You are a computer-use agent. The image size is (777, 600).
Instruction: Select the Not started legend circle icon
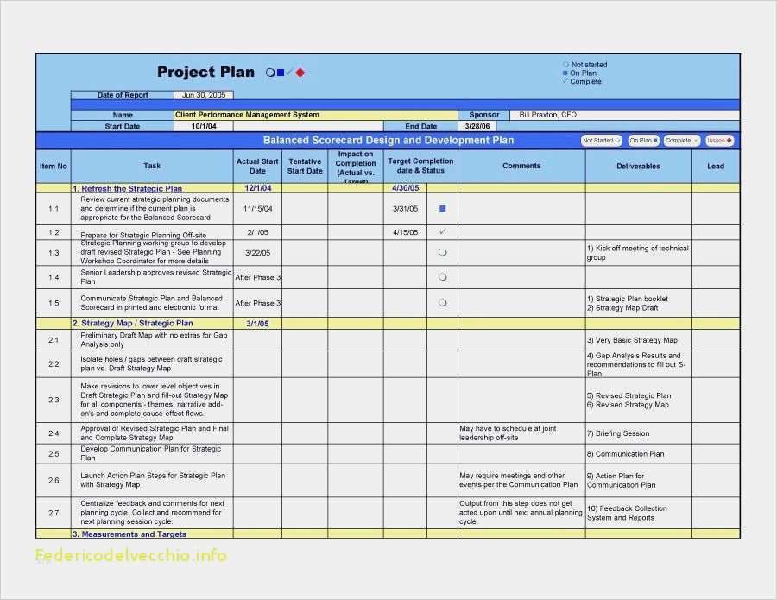565,65
